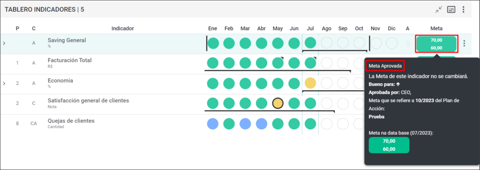Click the Meta Aprobada tooltip title
The width and height of the screenshot is (480, 170).
pos(385,66)
